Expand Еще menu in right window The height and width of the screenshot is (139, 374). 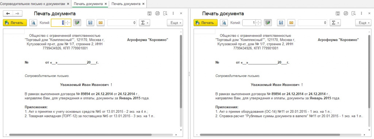click(363, 23)
